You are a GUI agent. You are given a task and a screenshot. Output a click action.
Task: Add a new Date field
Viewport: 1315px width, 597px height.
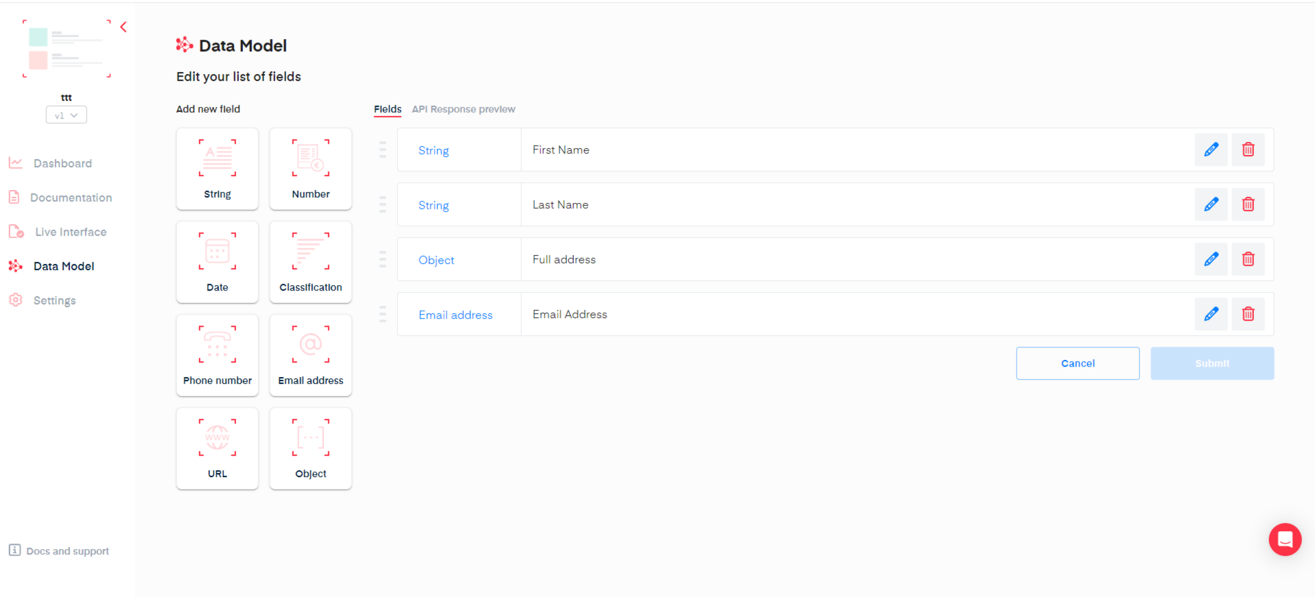coord(217,262)
